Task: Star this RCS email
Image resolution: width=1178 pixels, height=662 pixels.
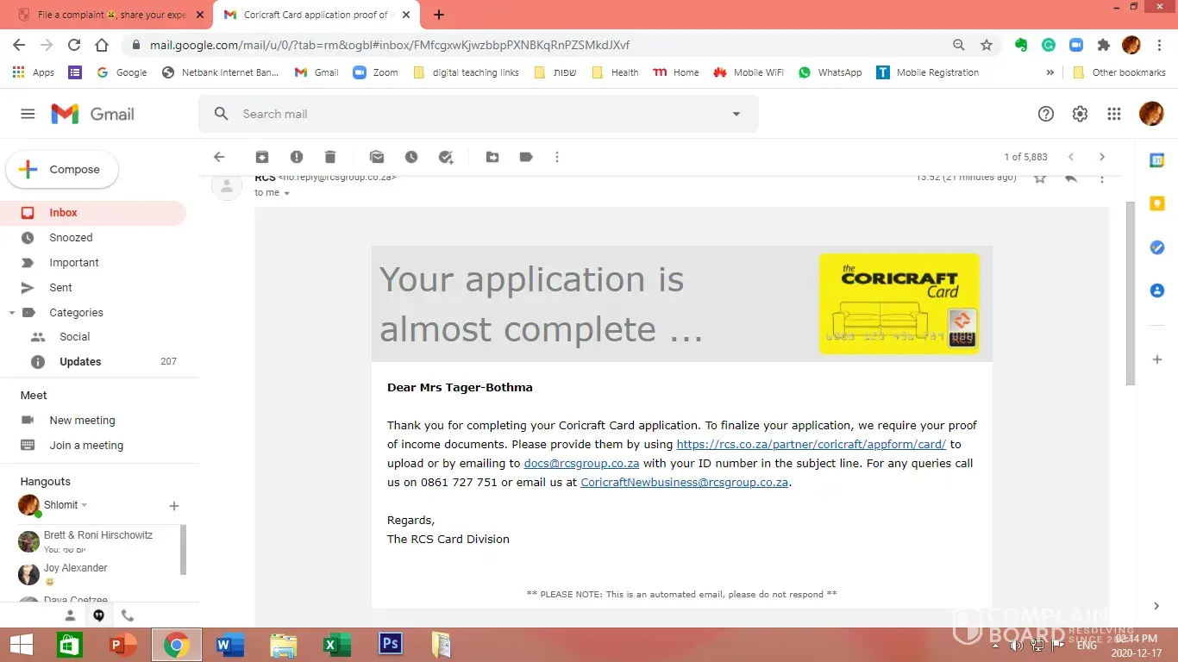Action: pyautogui.click(x=1040, y=178)
